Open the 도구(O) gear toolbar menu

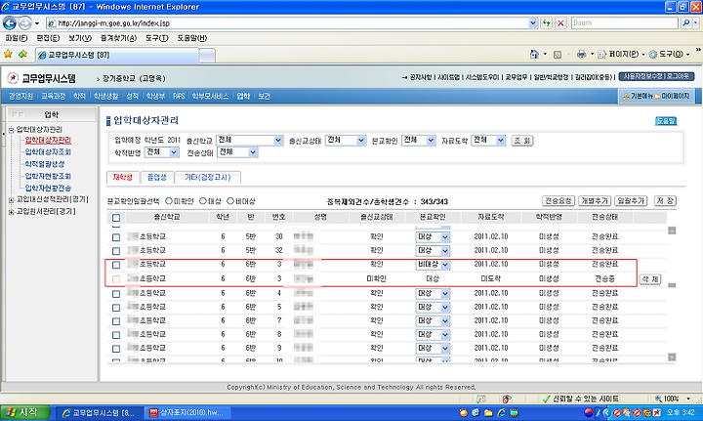(x=670, y=55)
